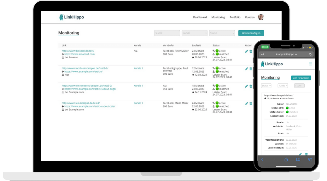Go to the Dashboard menu item
The image size is (327, 181).
[x=200, y=17]
